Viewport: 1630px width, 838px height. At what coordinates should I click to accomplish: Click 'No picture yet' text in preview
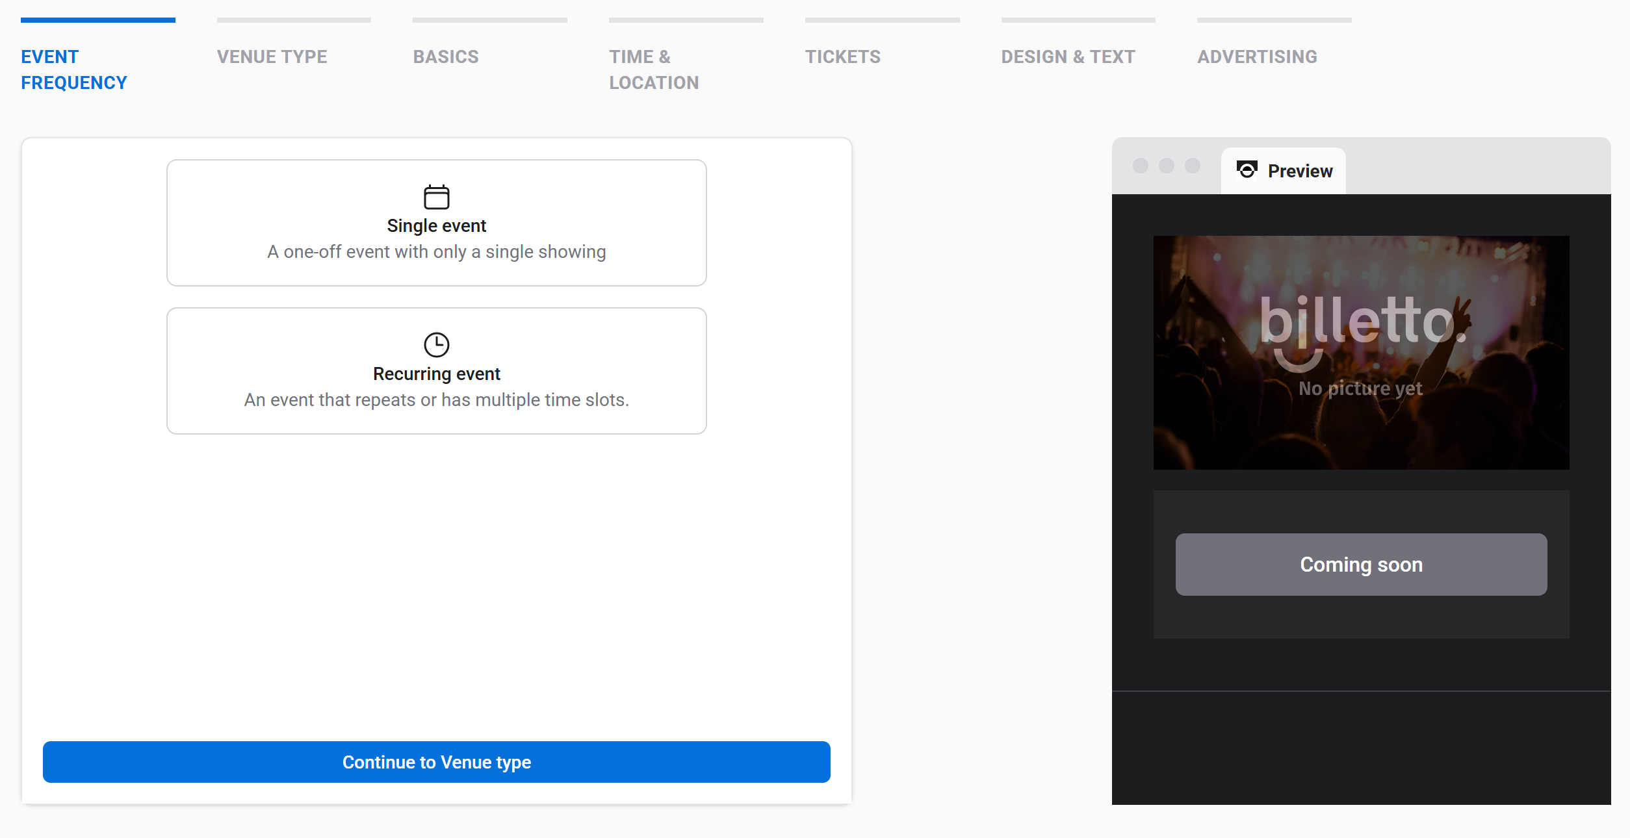pos(1360,388)
